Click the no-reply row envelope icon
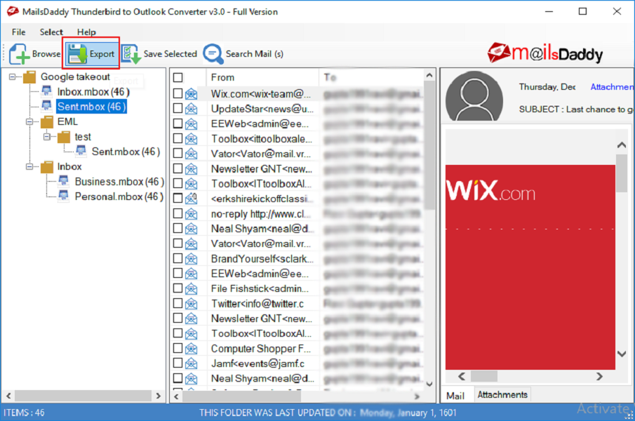635x421 pixels. click(x=191, y=214)
